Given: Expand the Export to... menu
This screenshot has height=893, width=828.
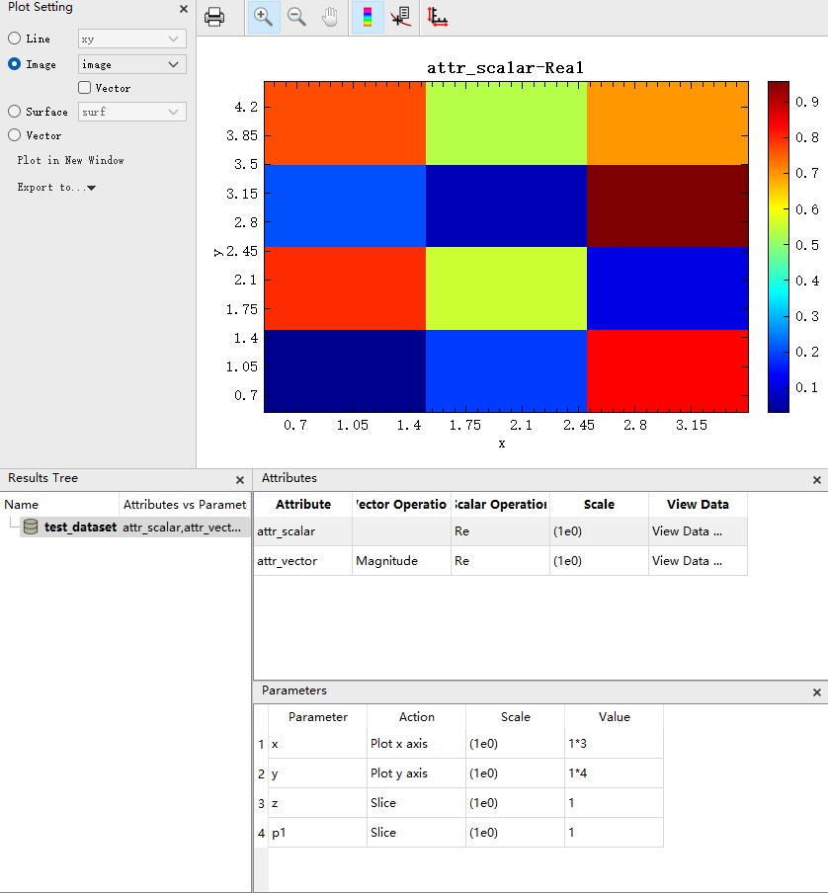Looking at the screenshot, I should click(56, 188).
